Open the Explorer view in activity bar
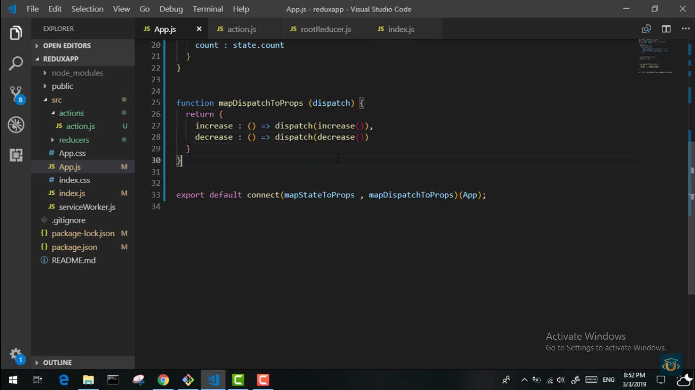The image size is (695, 390). click(x=16, y=33)
